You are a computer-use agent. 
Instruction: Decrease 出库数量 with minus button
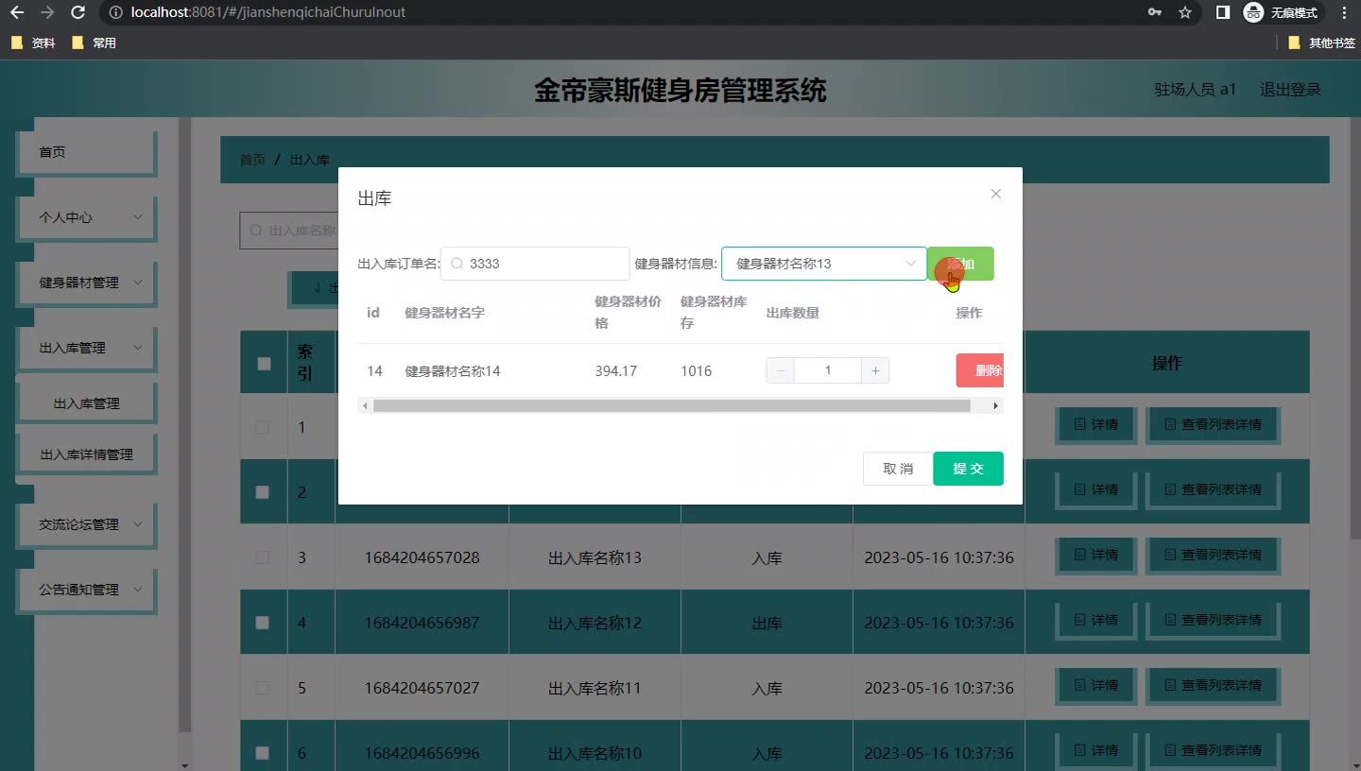coord(780,370)
